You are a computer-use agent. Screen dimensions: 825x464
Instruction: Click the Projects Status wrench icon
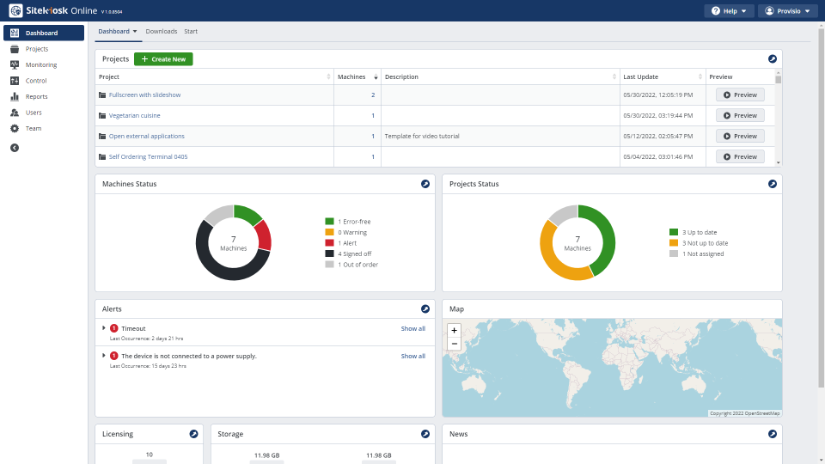(772, 184)
